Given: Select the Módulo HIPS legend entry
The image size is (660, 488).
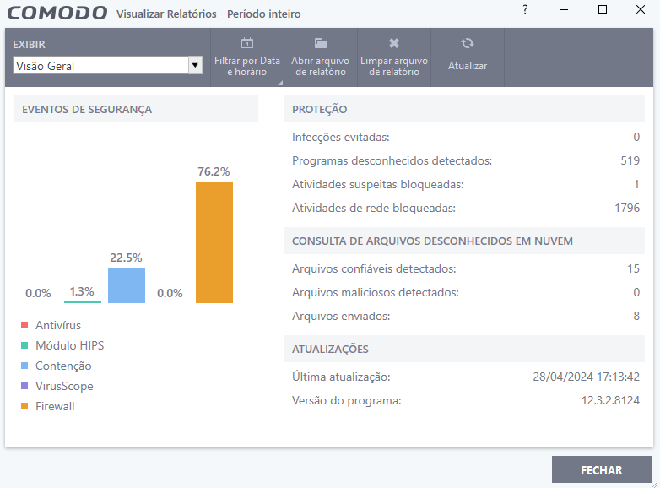Looking at the screenshot, I should point(69,345).
